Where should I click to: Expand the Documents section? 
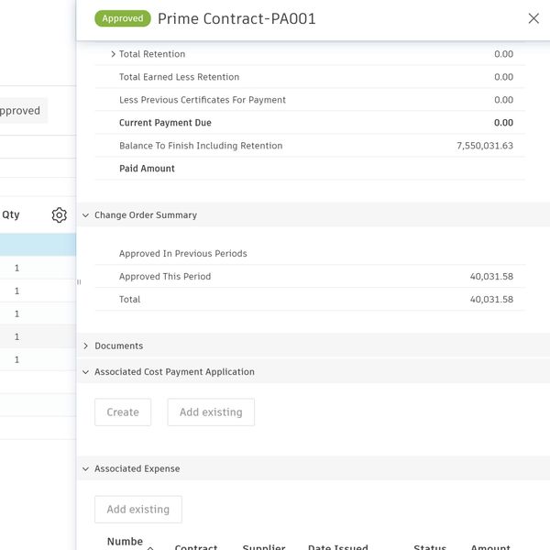[x=85, y=346]
